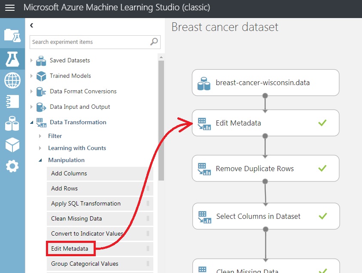The width and height of the screenshot is (362, 273).
Task: Click the Edit Metadata node icon on canvas
Action: [x=204, y=124]
